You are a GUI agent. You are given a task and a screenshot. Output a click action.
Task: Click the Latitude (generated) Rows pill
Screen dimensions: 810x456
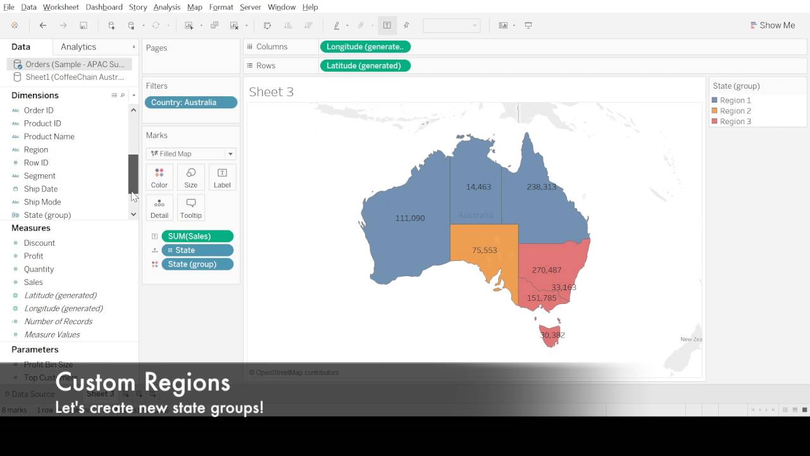click(x=365, y=65)
